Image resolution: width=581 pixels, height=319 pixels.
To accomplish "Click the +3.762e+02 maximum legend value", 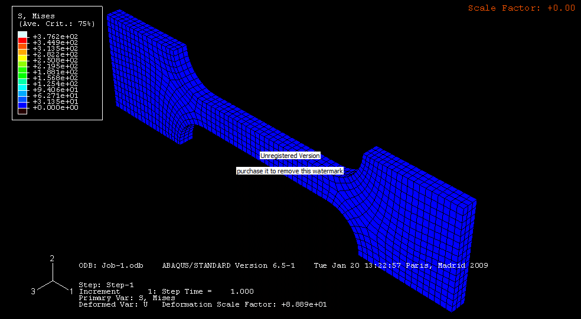I will (55, 37).
